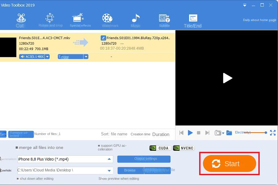Image resolution: width=278 pixels, height=185 pixels.
Task: Click the NVENC badge
Action: (184, 148)
